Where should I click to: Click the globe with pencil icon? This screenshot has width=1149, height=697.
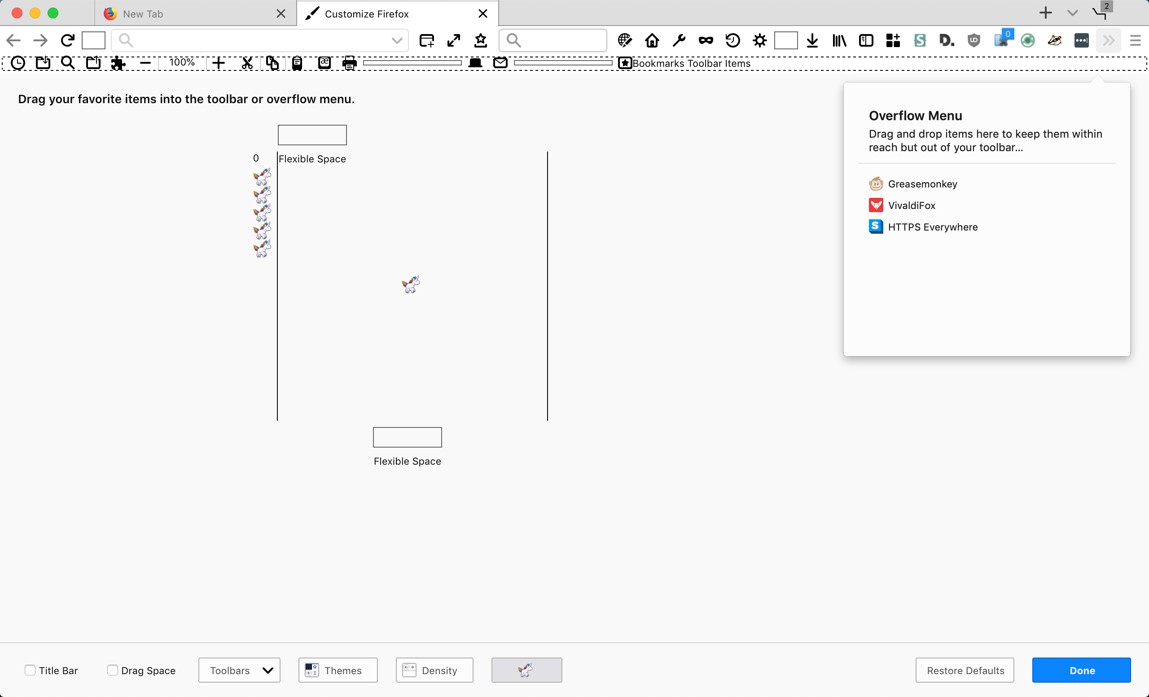[x=625, y=40]
